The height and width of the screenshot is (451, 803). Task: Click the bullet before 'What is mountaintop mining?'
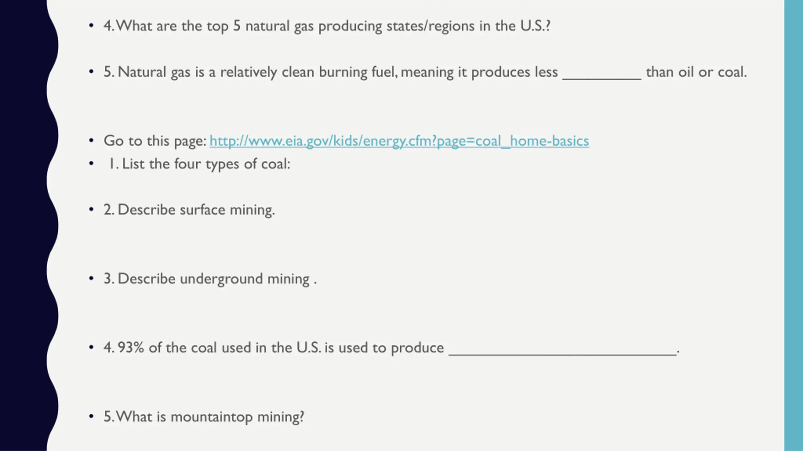[91, 416]
